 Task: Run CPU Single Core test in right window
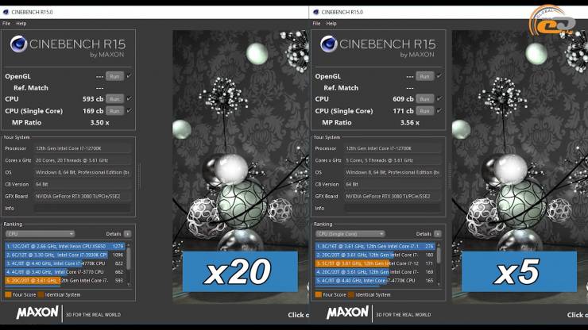click(x=425, y=111)
